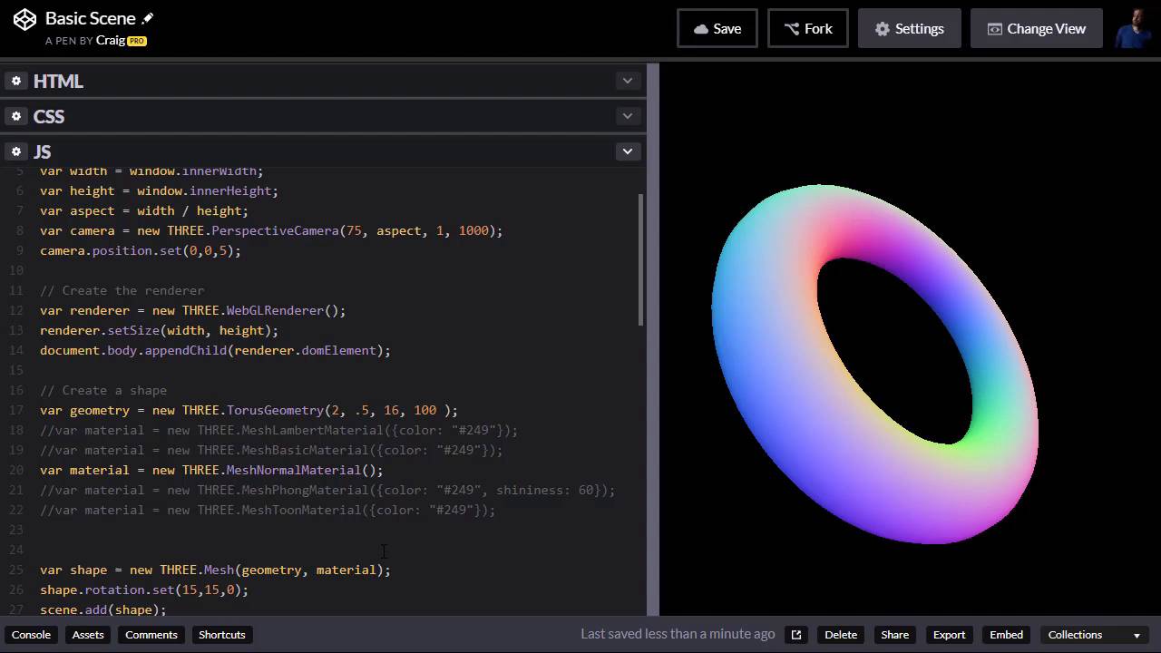Expand the HTML panel dropdown chevron

[x=627, y=81]
